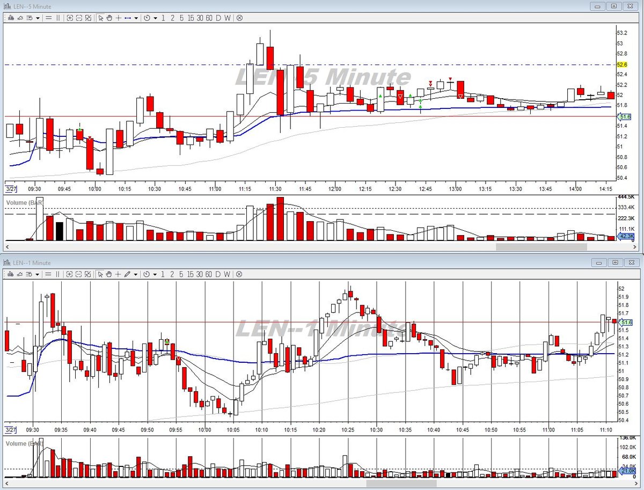
Task: Open chart type icon in 1 Minute toolbar
Action: point(11,274)
